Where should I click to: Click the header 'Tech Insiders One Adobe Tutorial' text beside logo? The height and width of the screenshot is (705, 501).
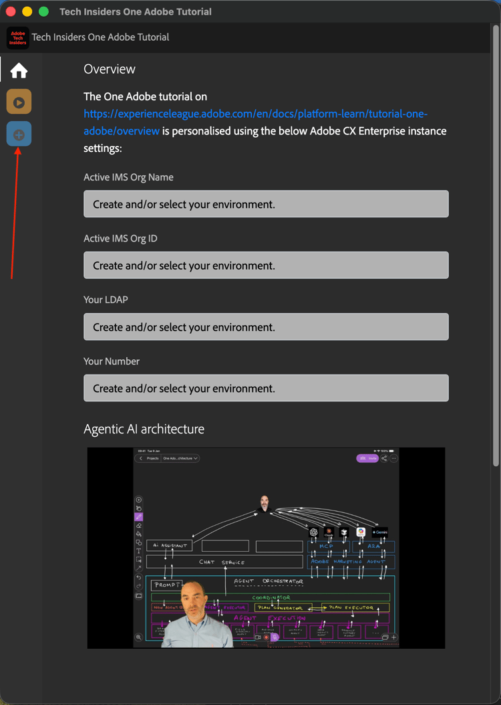[100, 37]
